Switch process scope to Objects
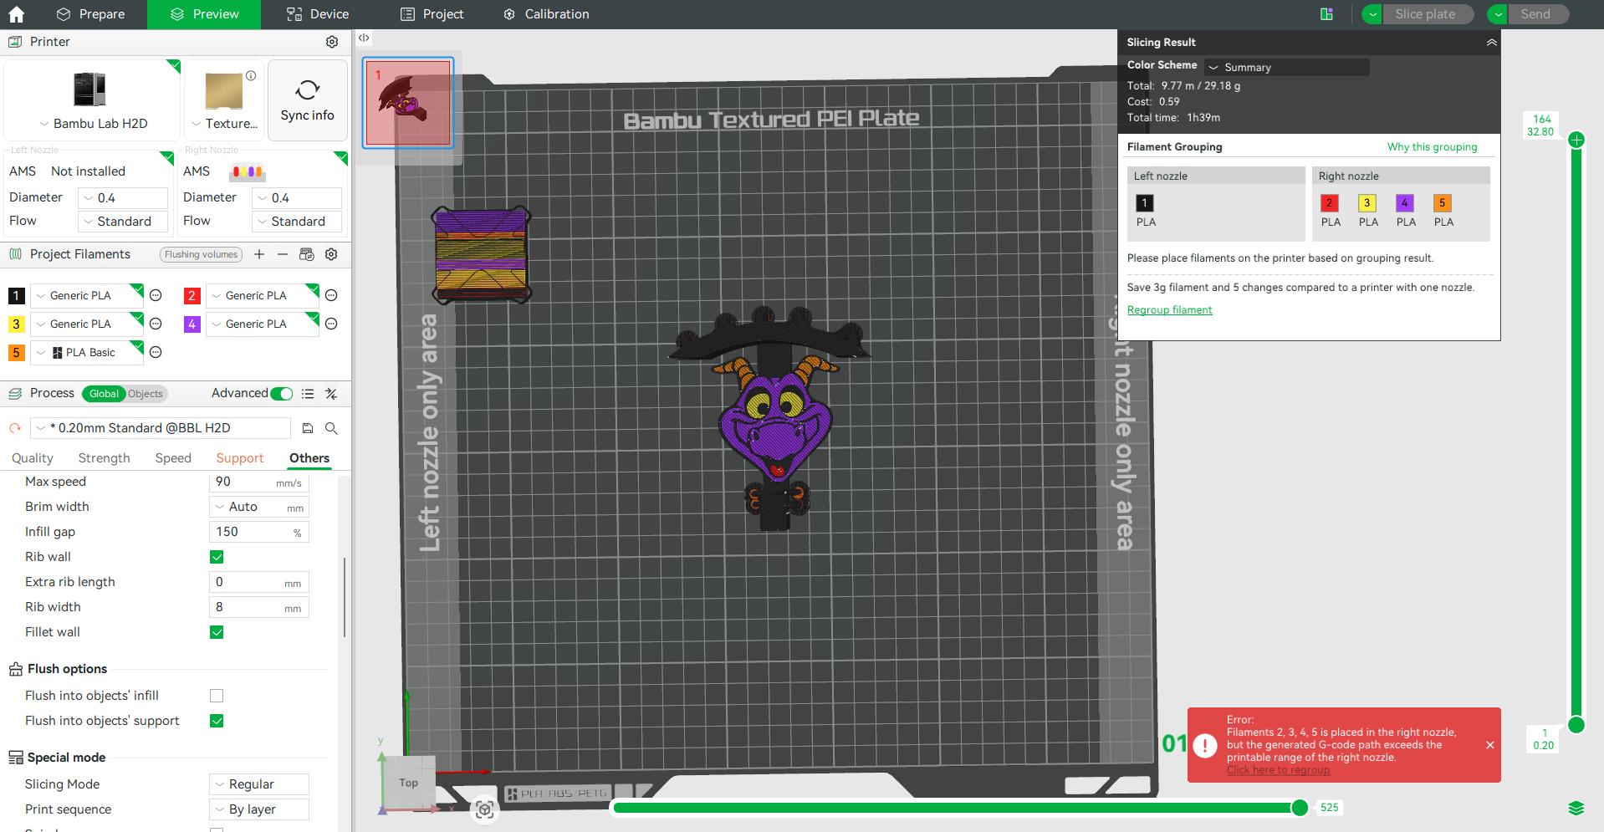 click(x=146, y=394)
